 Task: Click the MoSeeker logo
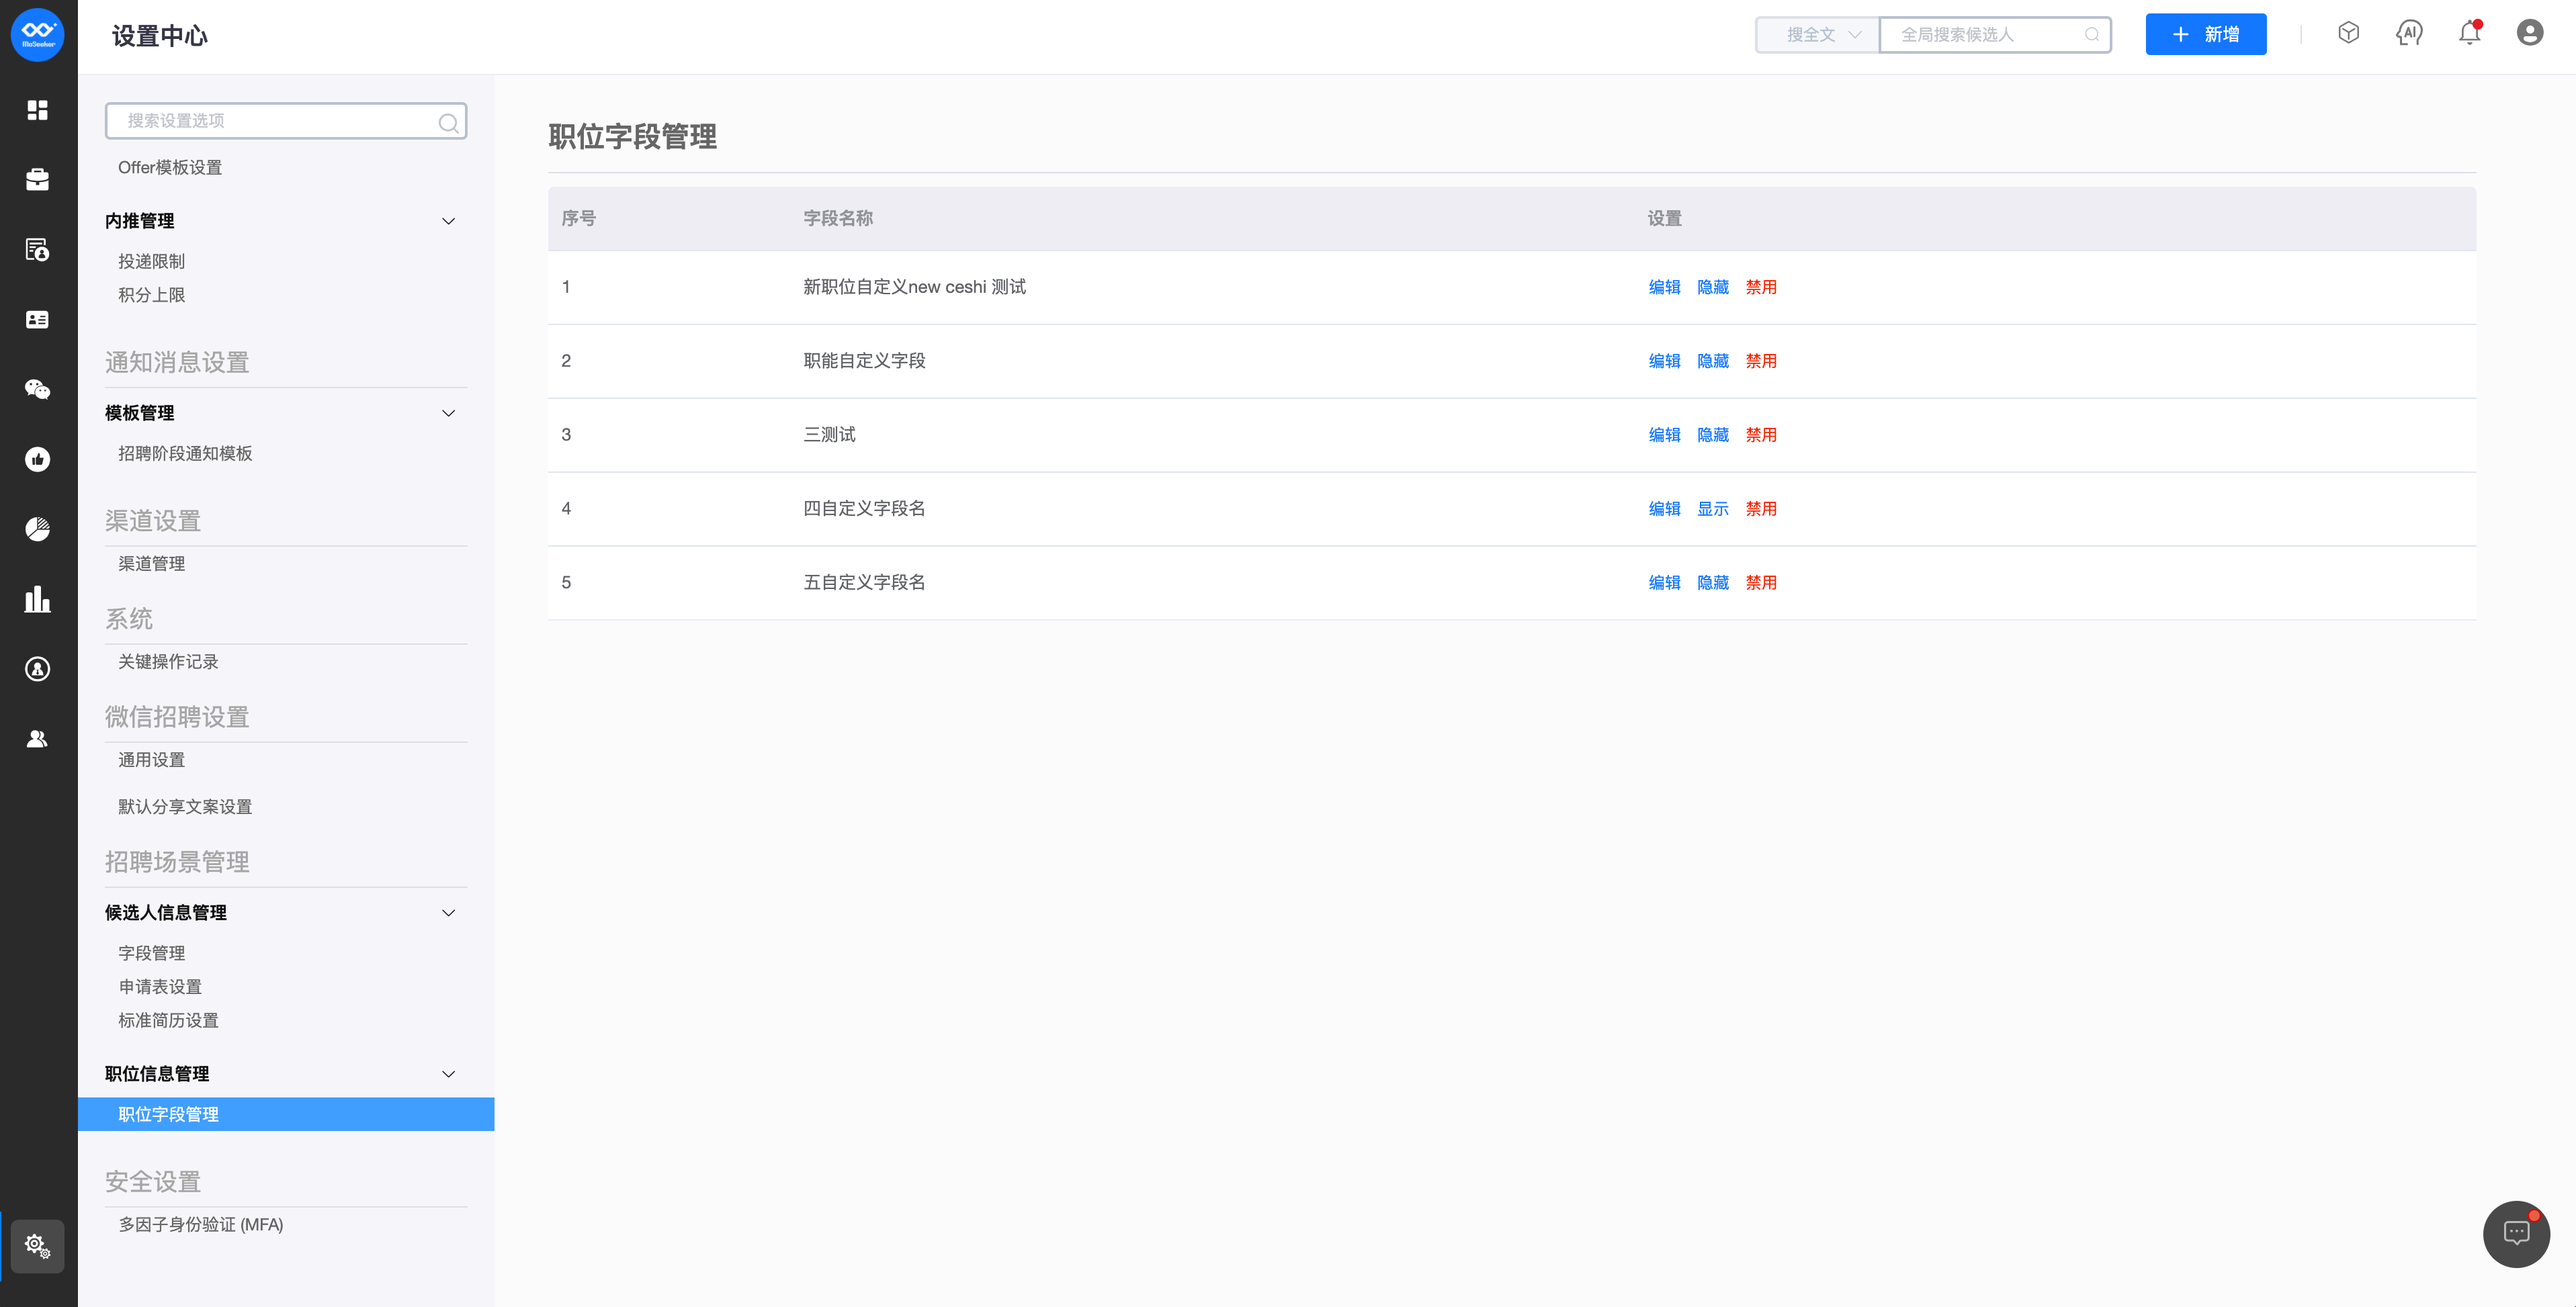coord(38,35)
